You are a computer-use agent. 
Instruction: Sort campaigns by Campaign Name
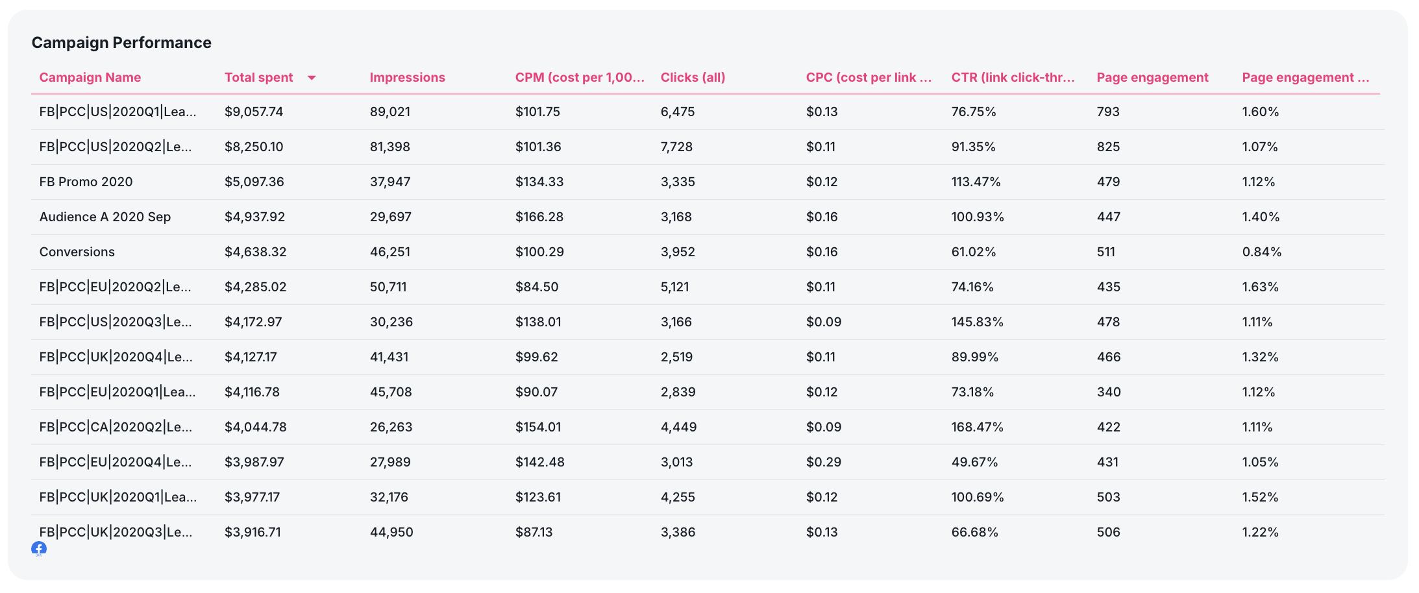[x=90, y=77]
